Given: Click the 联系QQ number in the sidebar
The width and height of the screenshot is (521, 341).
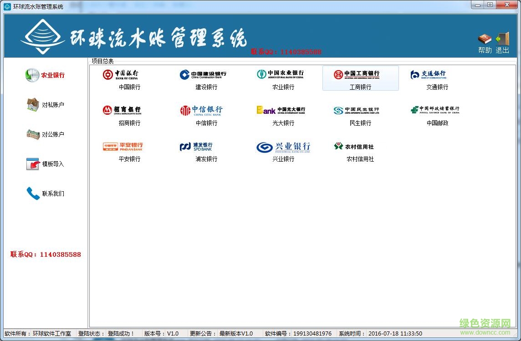Looking at the screenshot, I should point(46,254).
